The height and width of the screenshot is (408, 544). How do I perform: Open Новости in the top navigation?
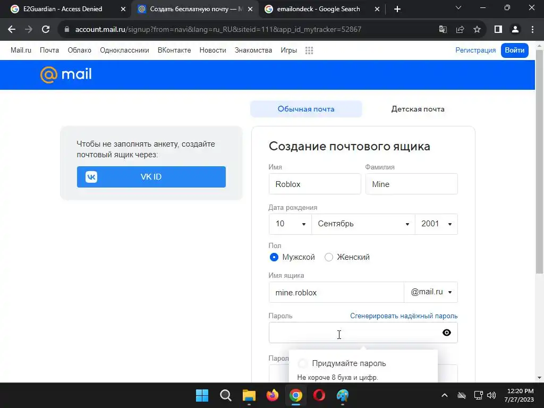[x=212, y=50]
